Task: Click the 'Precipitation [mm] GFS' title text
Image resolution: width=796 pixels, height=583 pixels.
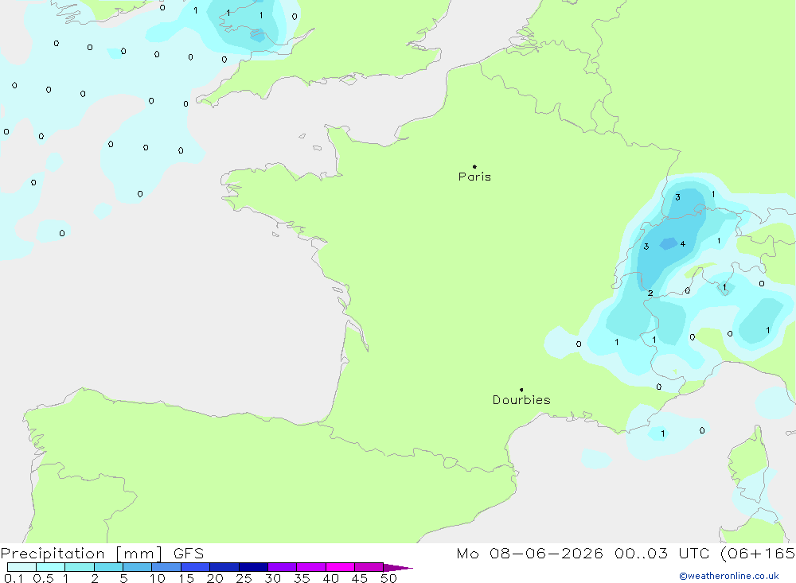Action: (x=102, y=553)
